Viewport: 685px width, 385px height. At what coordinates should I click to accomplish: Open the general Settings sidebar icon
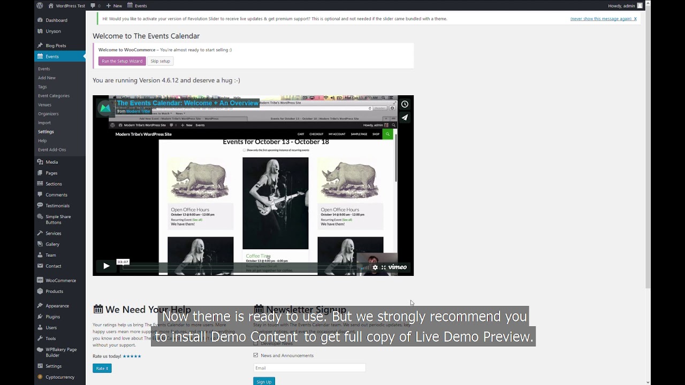40,366
